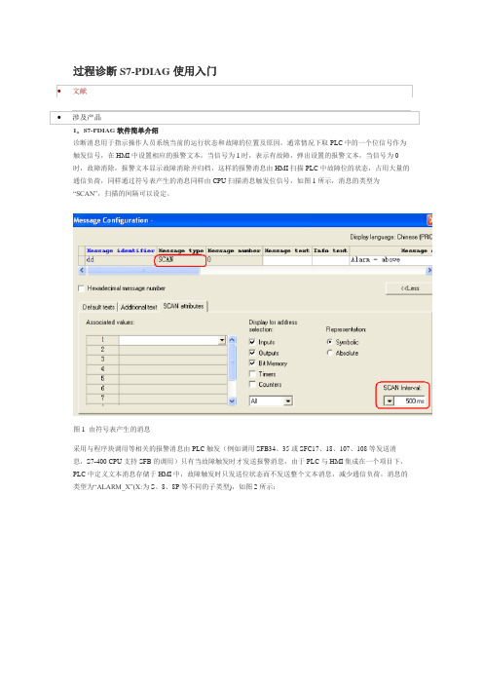Image resolution: width=483 pixels, height=684 pixels.
Task: Open the All address selection dropdown
Action: click(x=288, y=400)
